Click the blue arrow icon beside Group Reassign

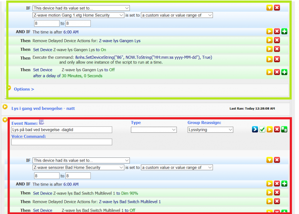[255, 129]
